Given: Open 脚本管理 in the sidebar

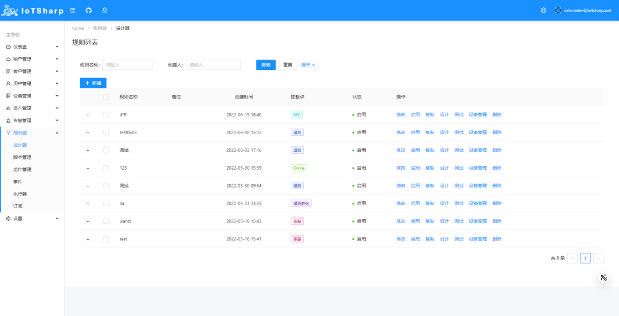Looking at the screenshot, I should 22,157.
